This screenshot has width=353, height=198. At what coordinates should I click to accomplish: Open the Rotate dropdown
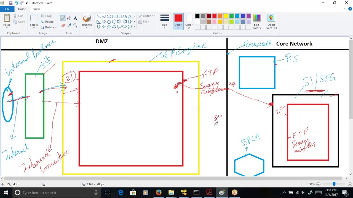49,28
